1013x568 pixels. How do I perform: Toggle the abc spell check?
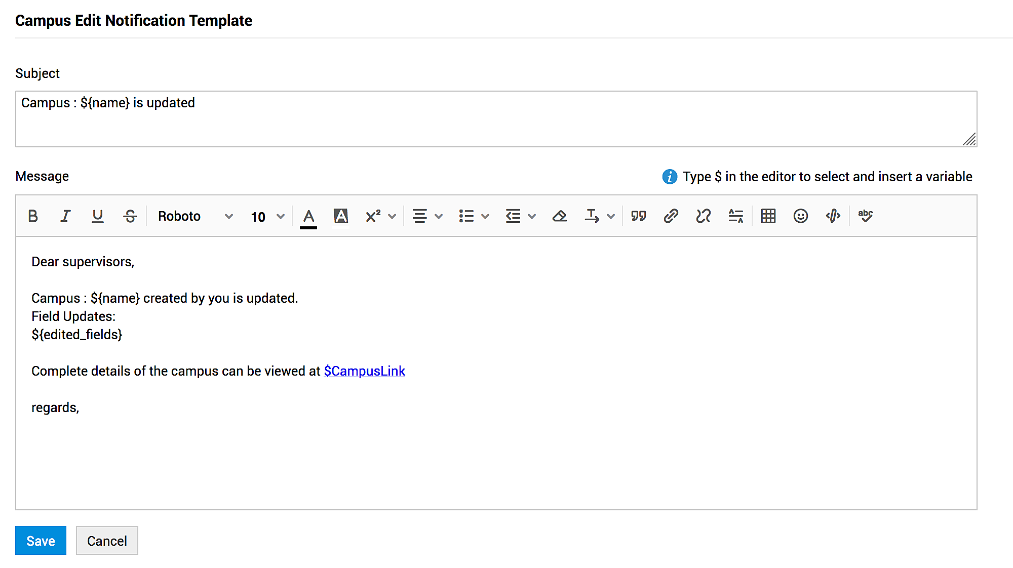coord(866,216)
